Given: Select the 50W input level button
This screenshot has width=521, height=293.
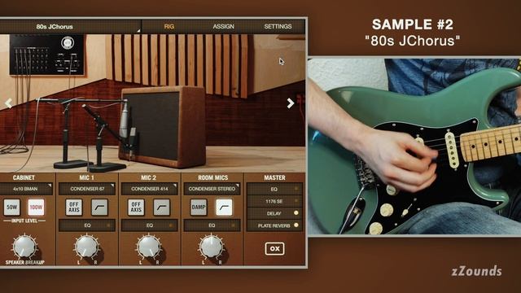Looking at the screenshot, I should [11, 207].
